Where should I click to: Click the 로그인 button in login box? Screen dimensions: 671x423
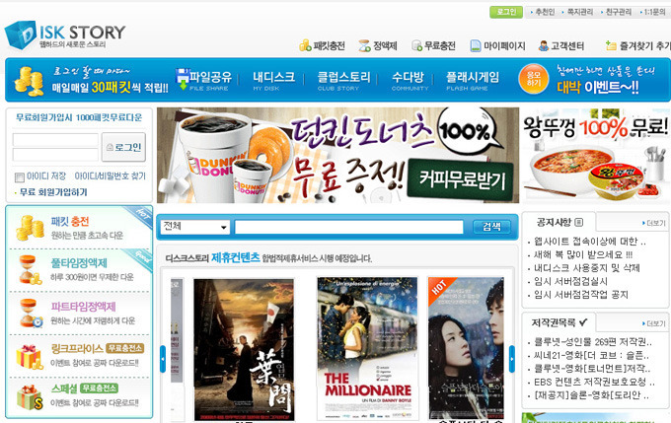pyautogui.click(x=123, y=147)
